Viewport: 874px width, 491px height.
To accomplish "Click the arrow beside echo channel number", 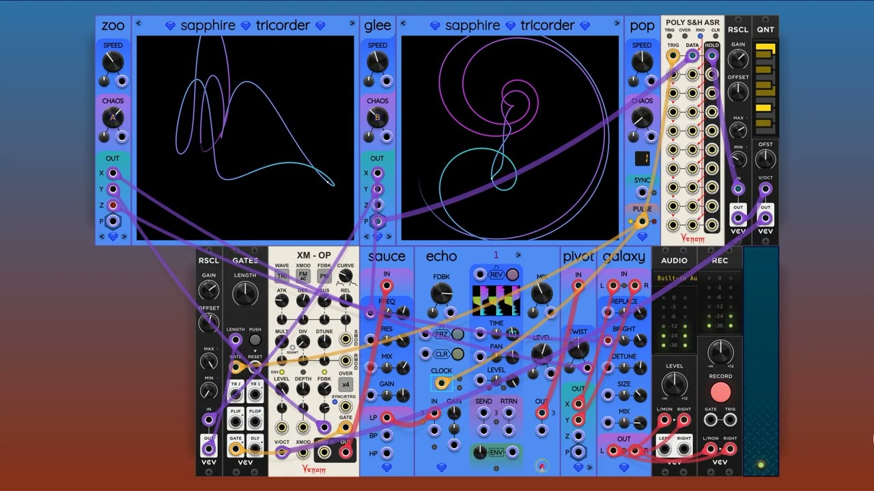I will [x=518, y=255].
